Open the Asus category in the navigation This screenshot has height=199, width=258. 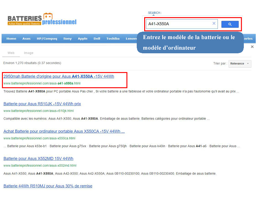click(26, 38)
